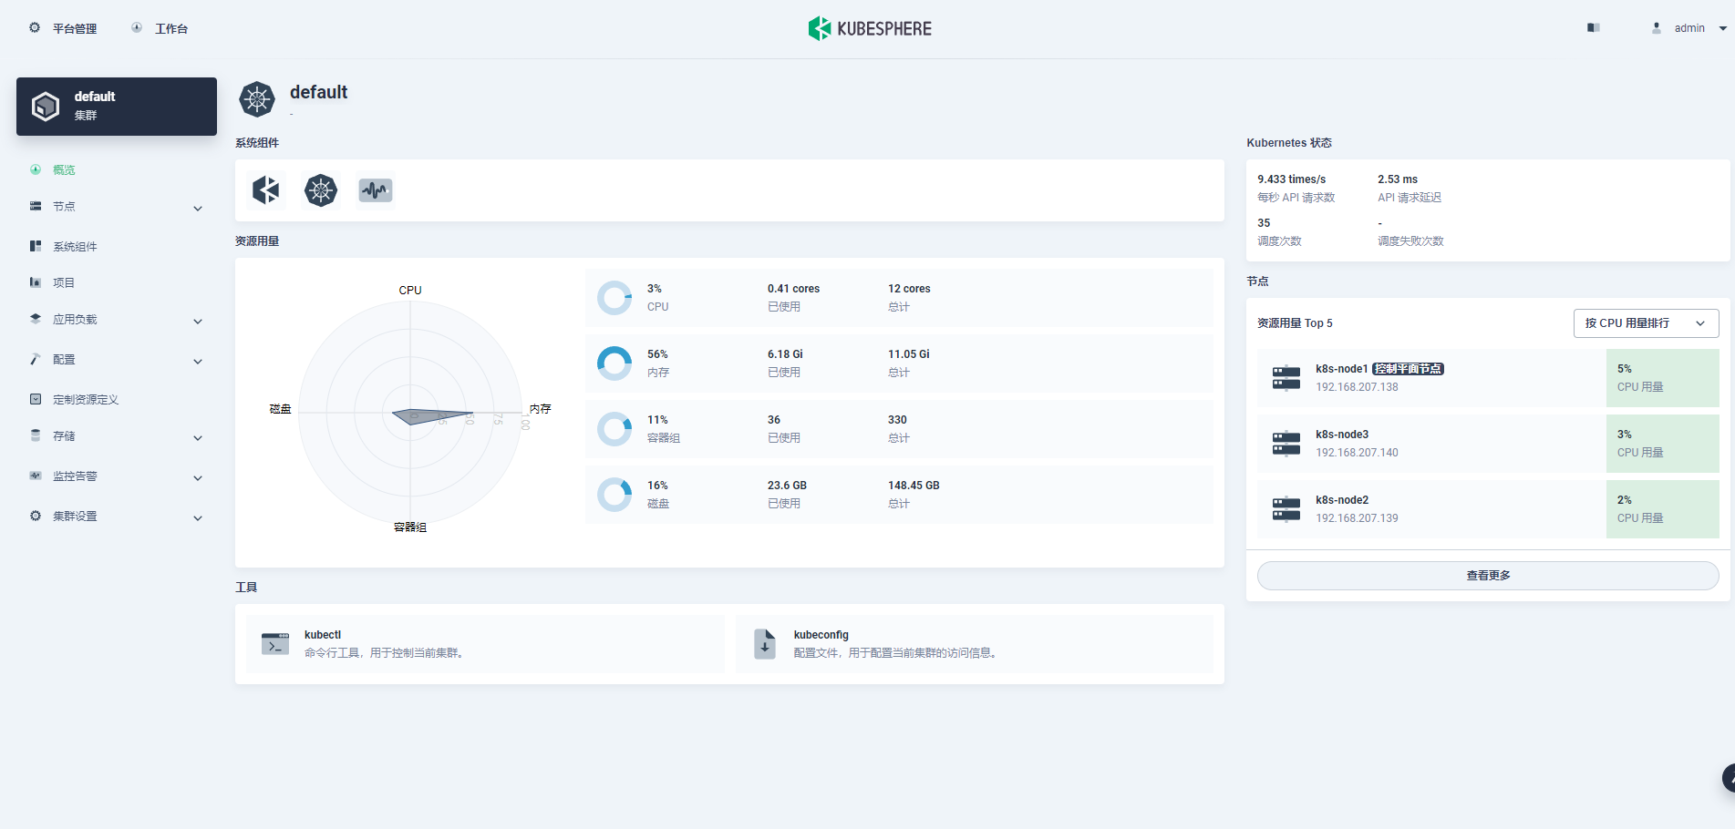1735x829 pixels.
Task: Click the default 集群 cluster selector card
Action: (x=117, y=107)
